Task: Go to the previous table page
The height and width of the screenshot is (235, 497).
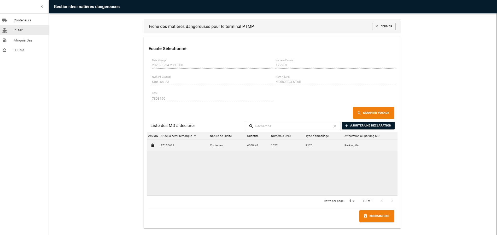Action: (382, 201)
